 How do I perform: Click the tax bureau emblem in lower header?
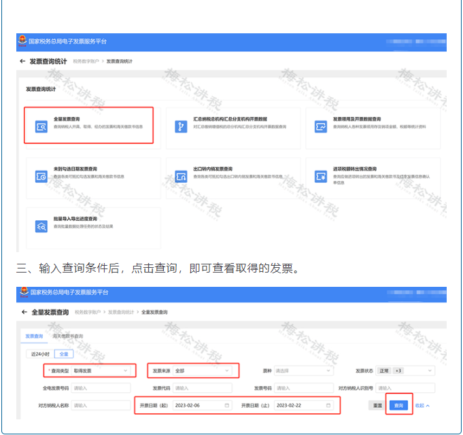tap(24, 292)
